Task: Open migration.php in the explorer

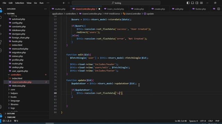Action: 19,52
